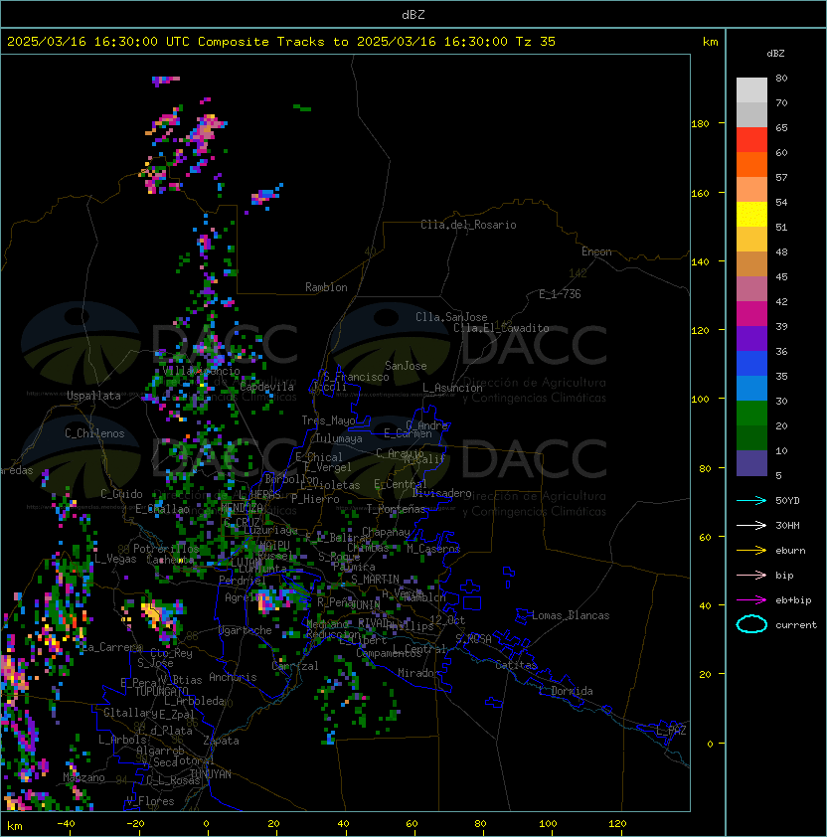Click the Clla.del_Rosario map label
Image resolution: width=827 pixels, height=837 pixels.
468,225
